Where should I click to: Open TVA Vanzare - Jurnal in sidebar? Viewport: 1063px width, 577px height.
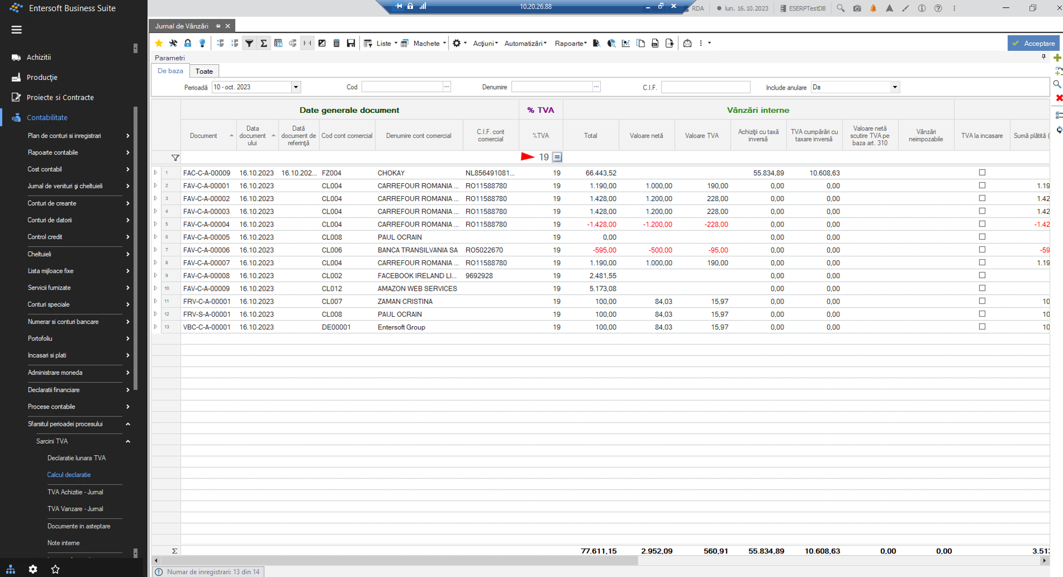75,509
